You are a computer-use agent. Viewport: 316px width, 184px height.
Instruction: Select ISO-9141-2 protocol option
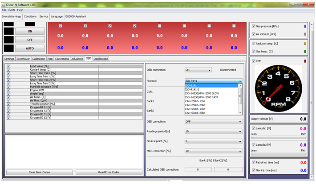pyautogui.click(x=211, y=89)
